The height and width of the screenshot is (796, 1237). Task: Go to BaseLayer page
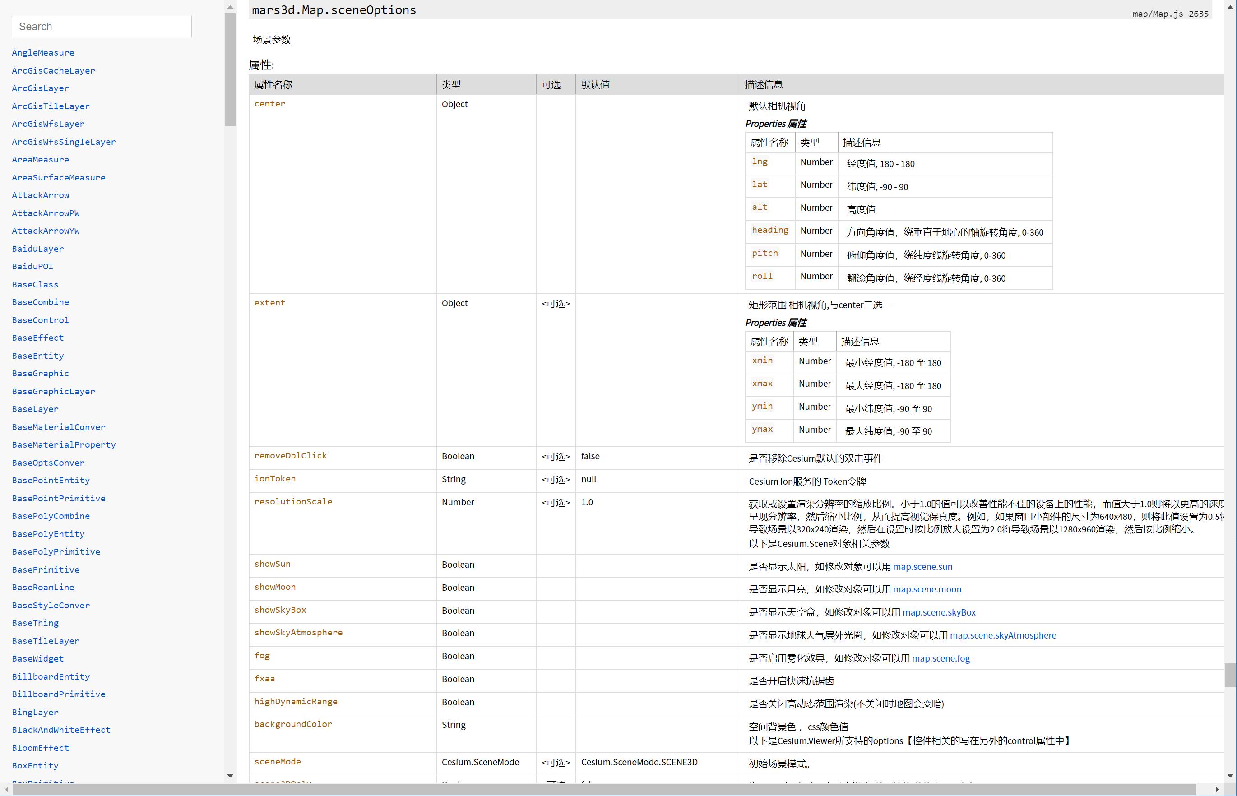click(x=35, y=409)
